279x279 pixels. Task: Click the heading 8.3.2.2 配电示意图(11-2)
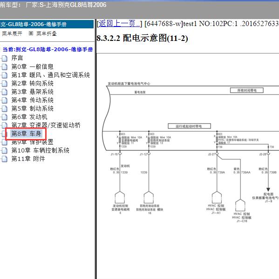142,38
